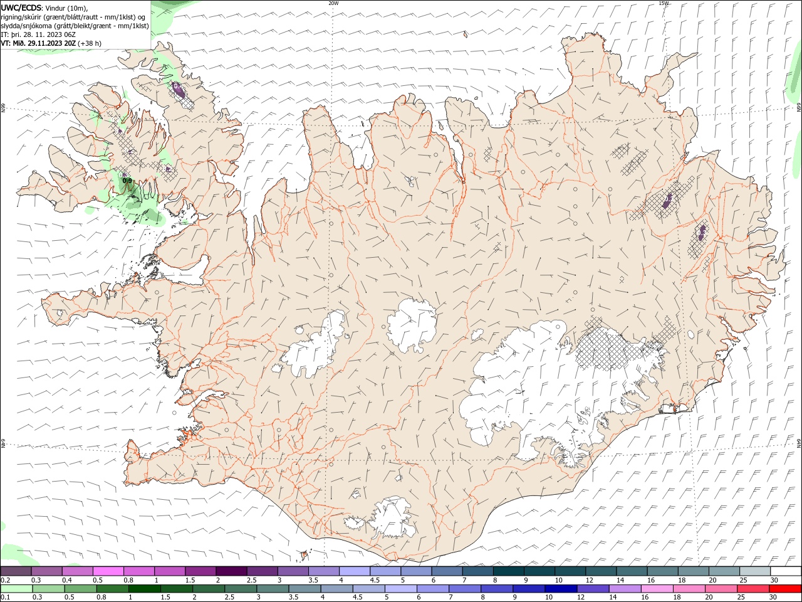Click the round white Hofsjökull glacier in central Iceland
The width and height of the screenshot is (802, 602).
coord(412,325)
